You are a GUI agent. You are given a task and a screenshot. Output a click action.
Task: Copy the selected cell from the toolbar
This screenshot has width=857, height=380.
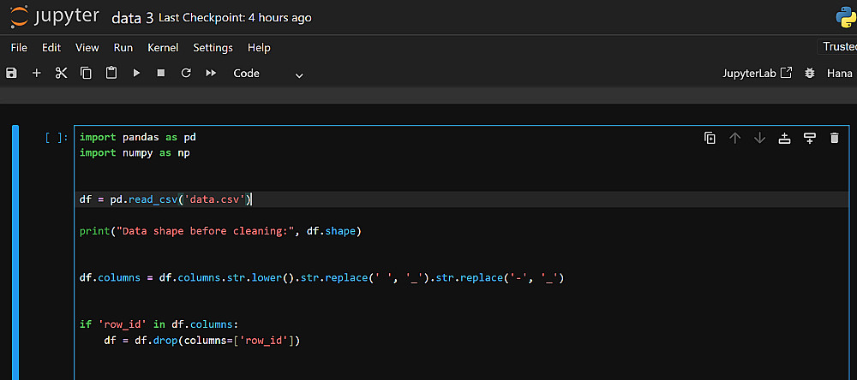coord(86,74)
